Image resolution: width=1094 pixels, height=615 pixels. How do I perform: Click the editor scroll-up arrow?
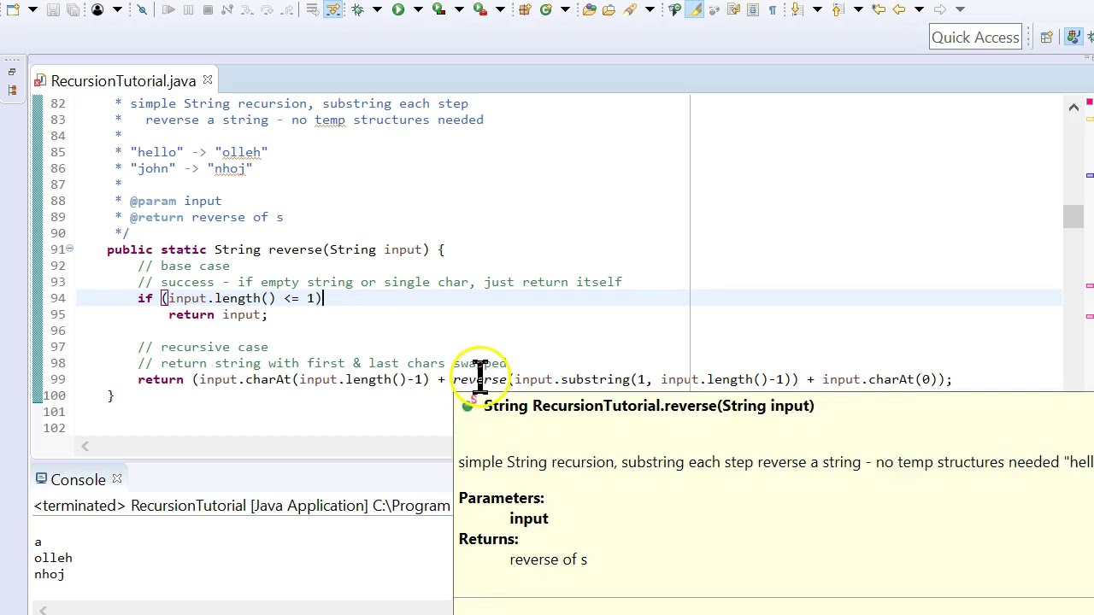(x=1073, y=107)
